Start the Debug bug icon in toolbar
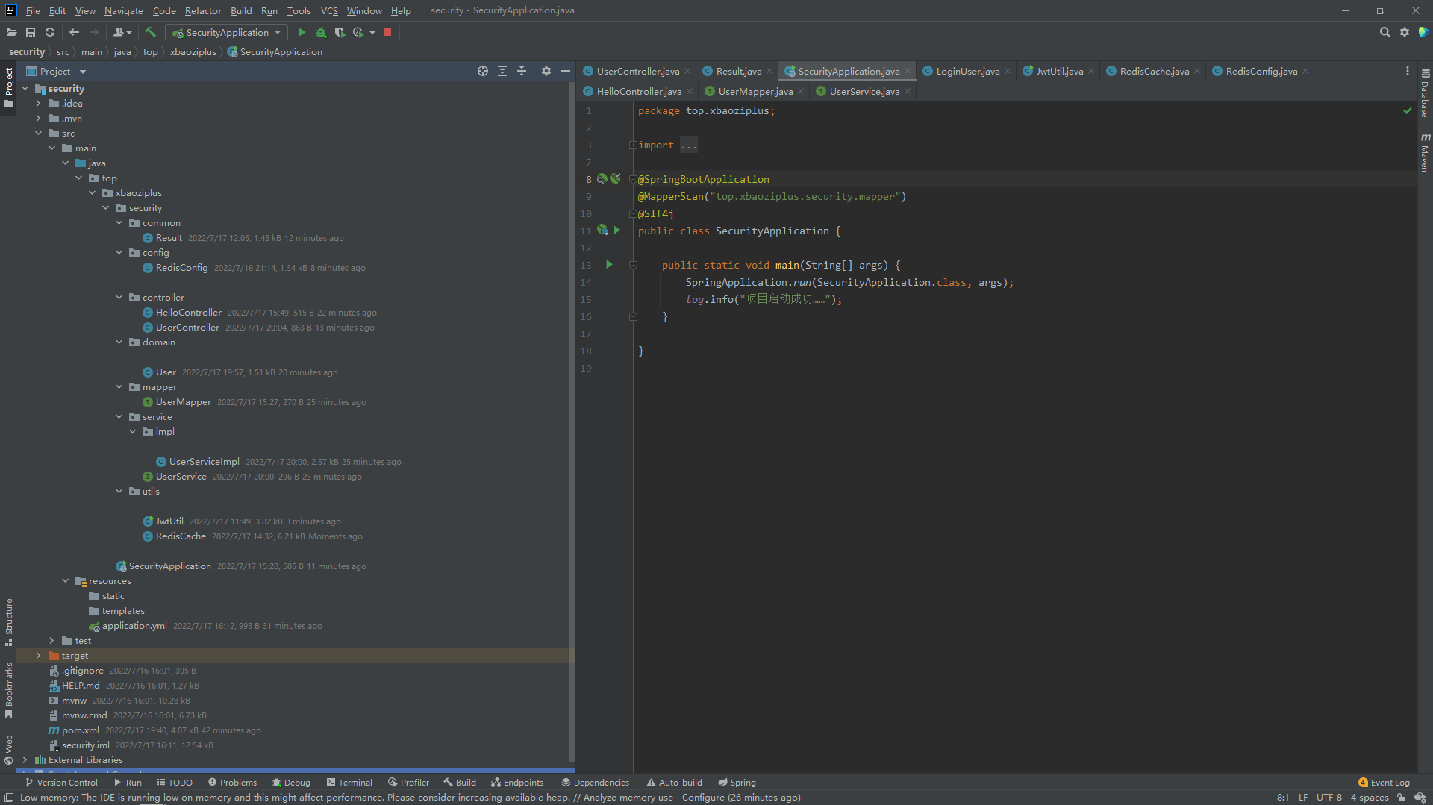Viewport: 1433px width, 805px height. click(x=321, y=32)
